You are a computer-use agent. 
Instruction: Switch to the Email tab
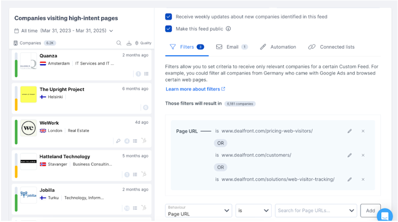click(x=232, y=47)
